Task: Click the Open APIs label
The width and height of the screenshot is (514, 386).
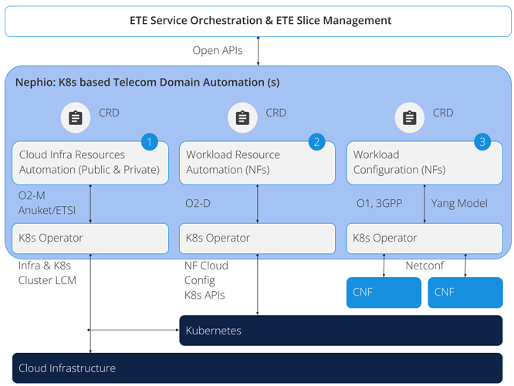Action: point(218,50)
